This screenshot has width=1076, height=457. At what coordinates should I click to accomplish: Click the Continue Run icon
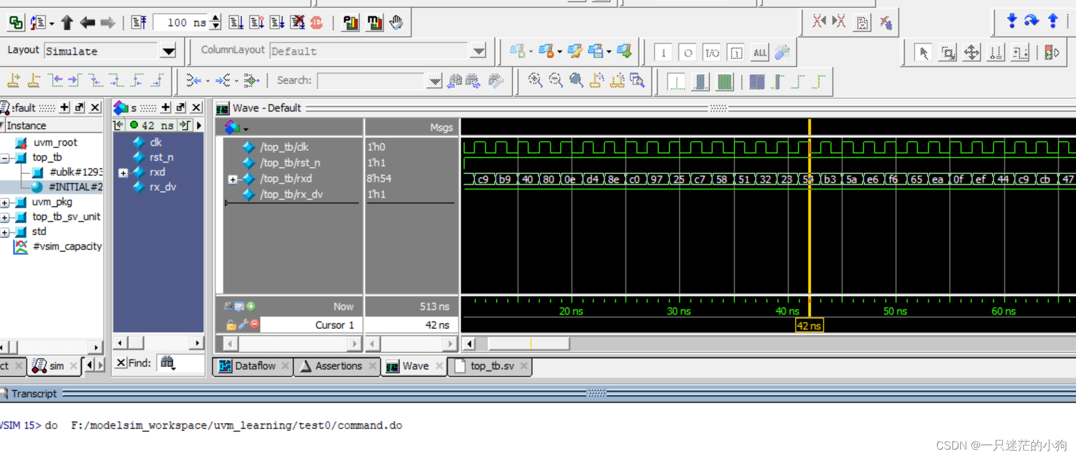[x=256, y=23]
